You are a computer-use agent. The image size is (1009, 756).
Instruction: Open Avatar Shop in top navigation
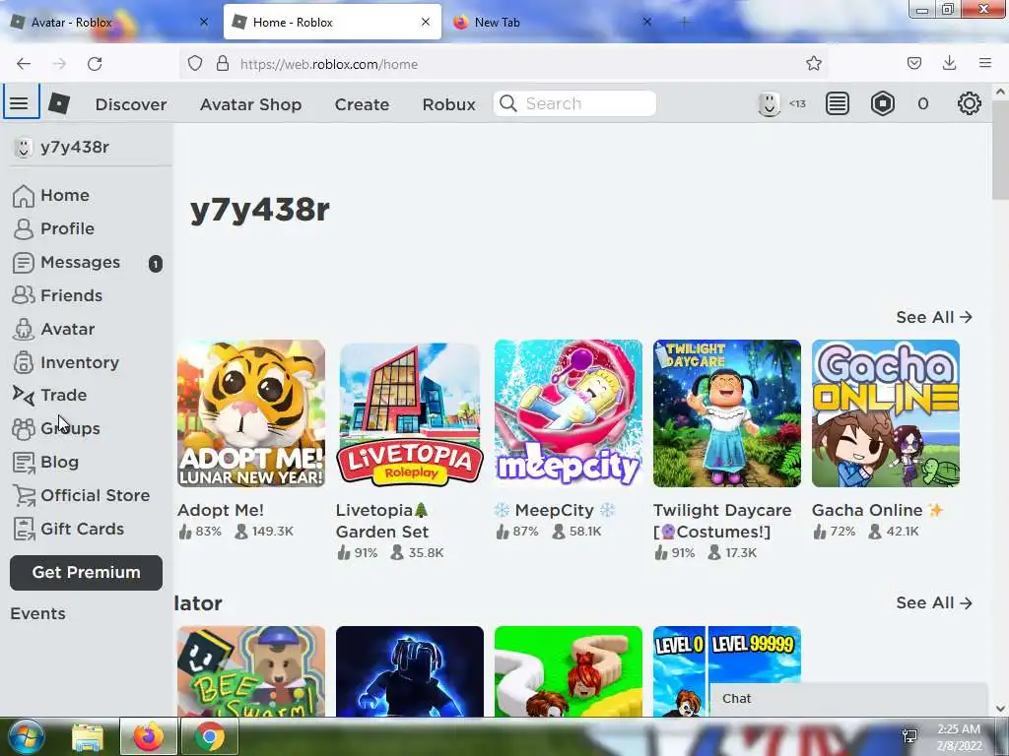[x=250, y=104]
